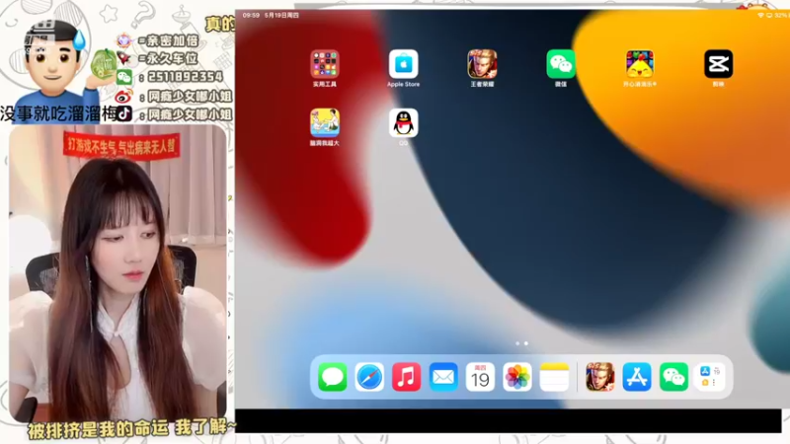Screen dimensions: 790x444
Task: Tap the date 5月19日周四 in status bar
Action: [x=281, y=15]
